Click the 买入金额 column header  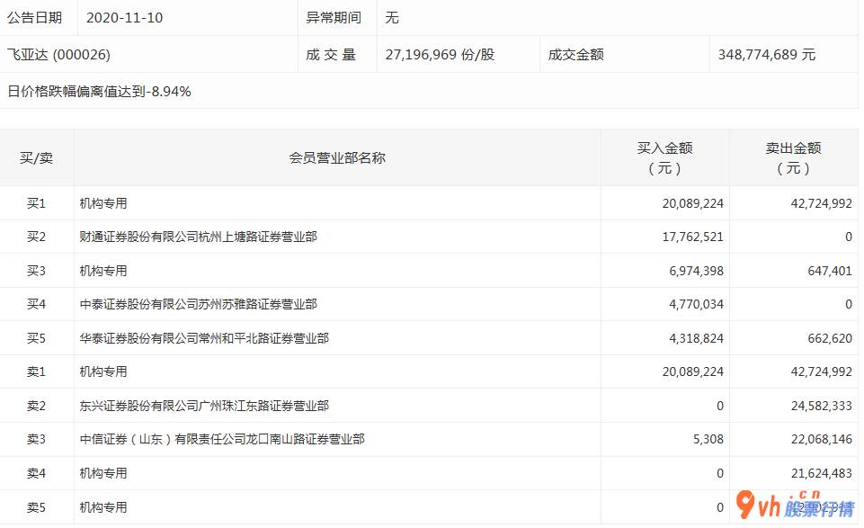point(664,158)
